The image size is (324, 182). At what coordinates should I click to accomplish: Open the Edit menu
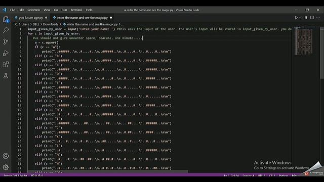tap(21, 10)
